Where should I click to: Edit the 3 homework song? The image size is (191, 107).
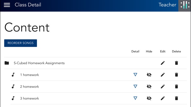coord(163,98)
